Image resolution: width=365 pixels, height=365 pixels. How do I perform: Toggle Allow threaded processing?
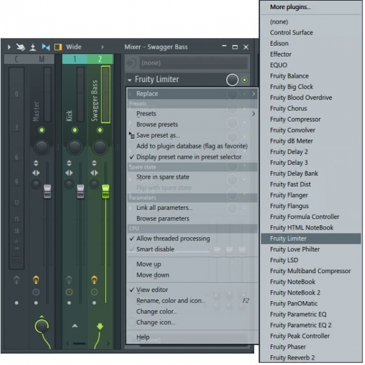pyautogui.click(x=193, y=238)
